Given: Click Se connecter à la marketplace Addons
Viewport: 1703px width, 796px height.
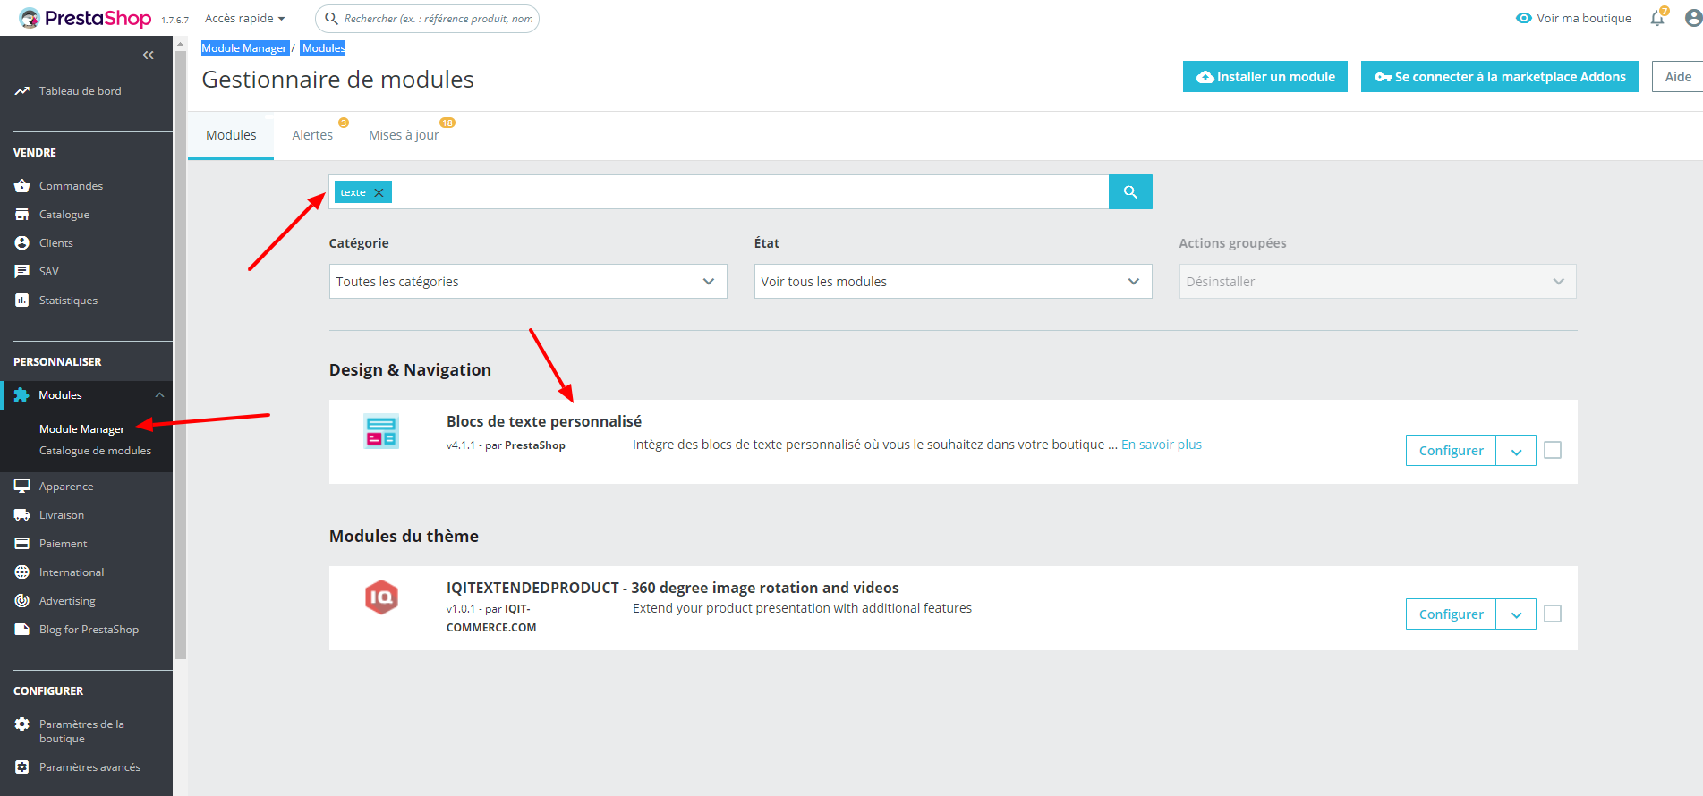Looking at the screenshot, I should 1500,77.
